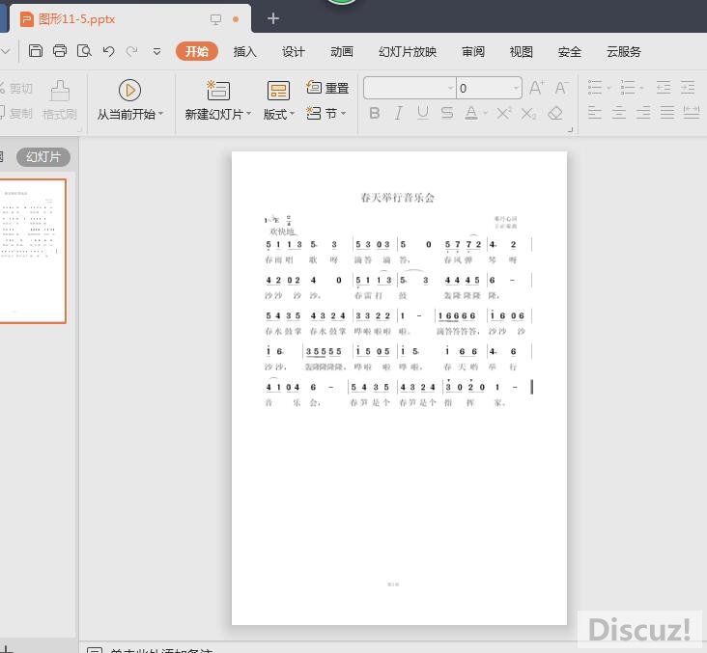Redo the last undone action

coord(132,51)
